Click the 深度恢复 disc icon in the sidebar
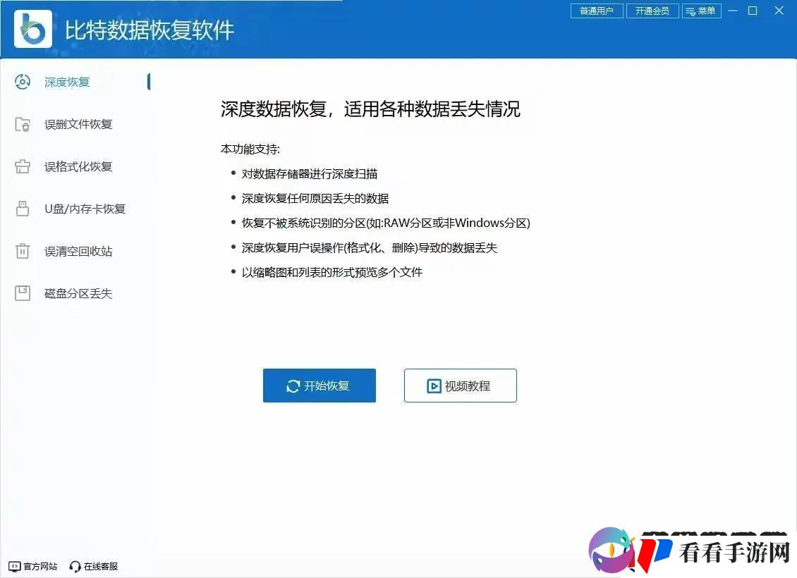The width and height of the screenshot is (797, 578). (x=23, y=82)
